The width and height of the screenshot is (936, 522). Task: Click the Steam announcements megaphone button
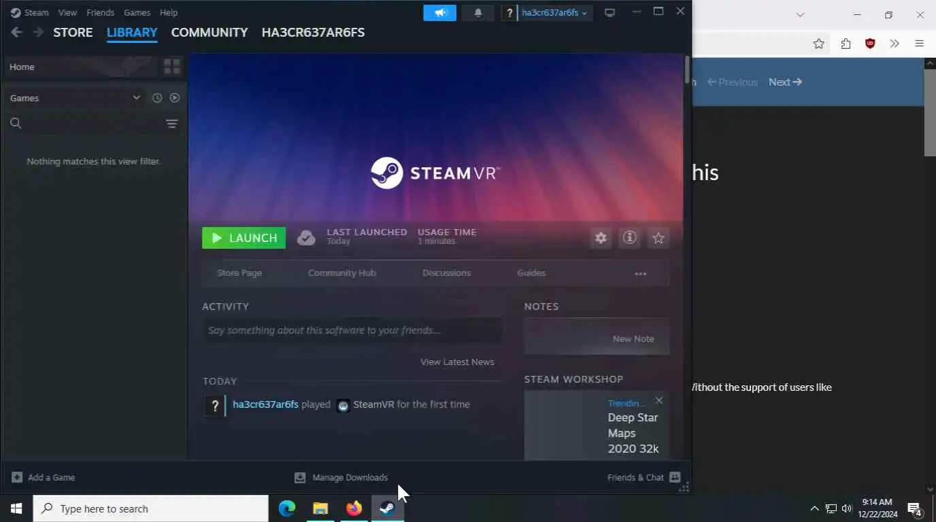[439, 13]
